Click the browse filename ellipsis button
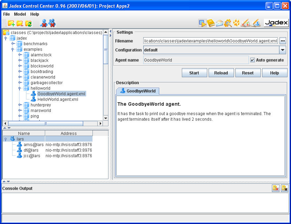The image size is (291, 224). (x=283, y=41)
